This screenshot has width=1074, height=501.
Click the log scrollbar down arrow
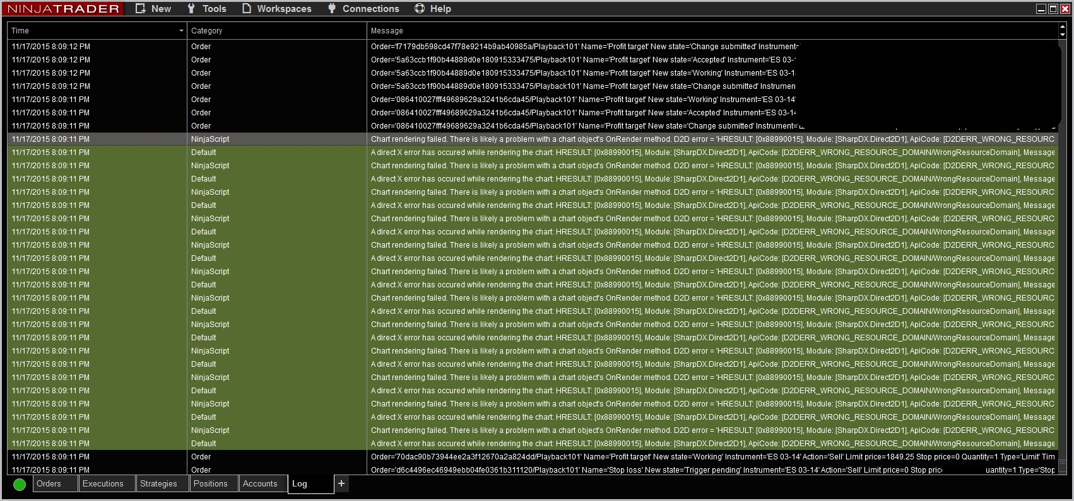pos(1063,35)
